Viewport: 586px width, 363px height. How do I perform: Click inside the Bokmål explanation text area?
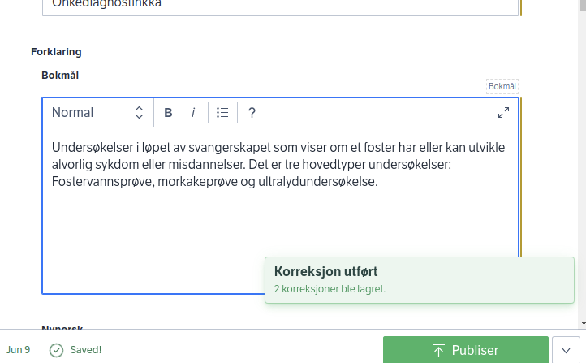pyautogui.click(x=280, y=210)
